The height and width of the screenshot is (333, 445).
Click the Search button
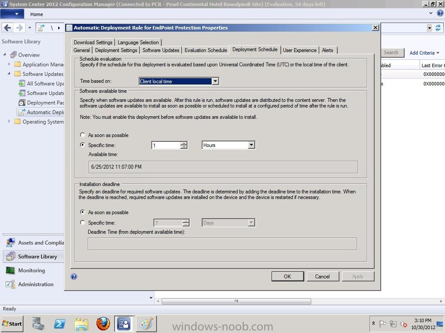click(392, 52)
